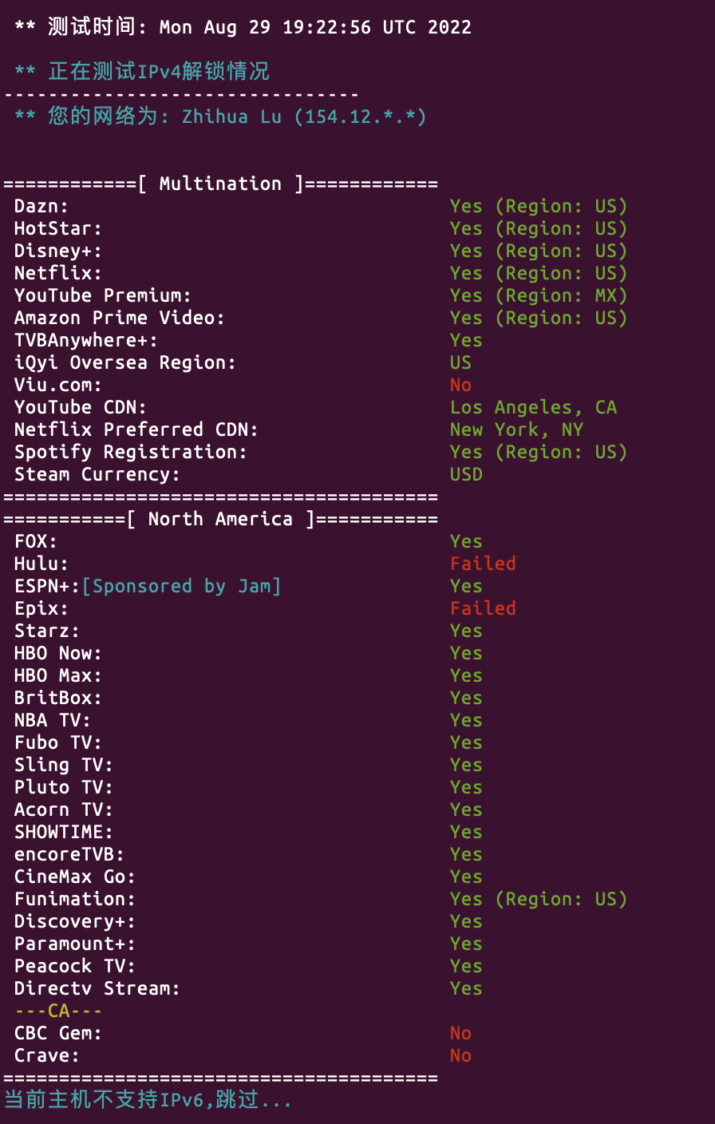Screen dimensions: 715x1124
Task: Click the red No result for Viu.com
Action: tap(460, 385)
